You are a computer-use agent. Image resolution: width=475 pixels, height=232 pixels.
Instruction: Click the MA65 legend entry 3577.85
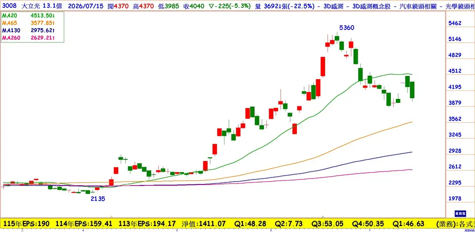(28, 23)
